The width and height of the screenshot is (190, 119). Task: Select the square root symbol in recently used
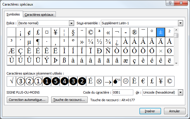click(x=11, y=81)
